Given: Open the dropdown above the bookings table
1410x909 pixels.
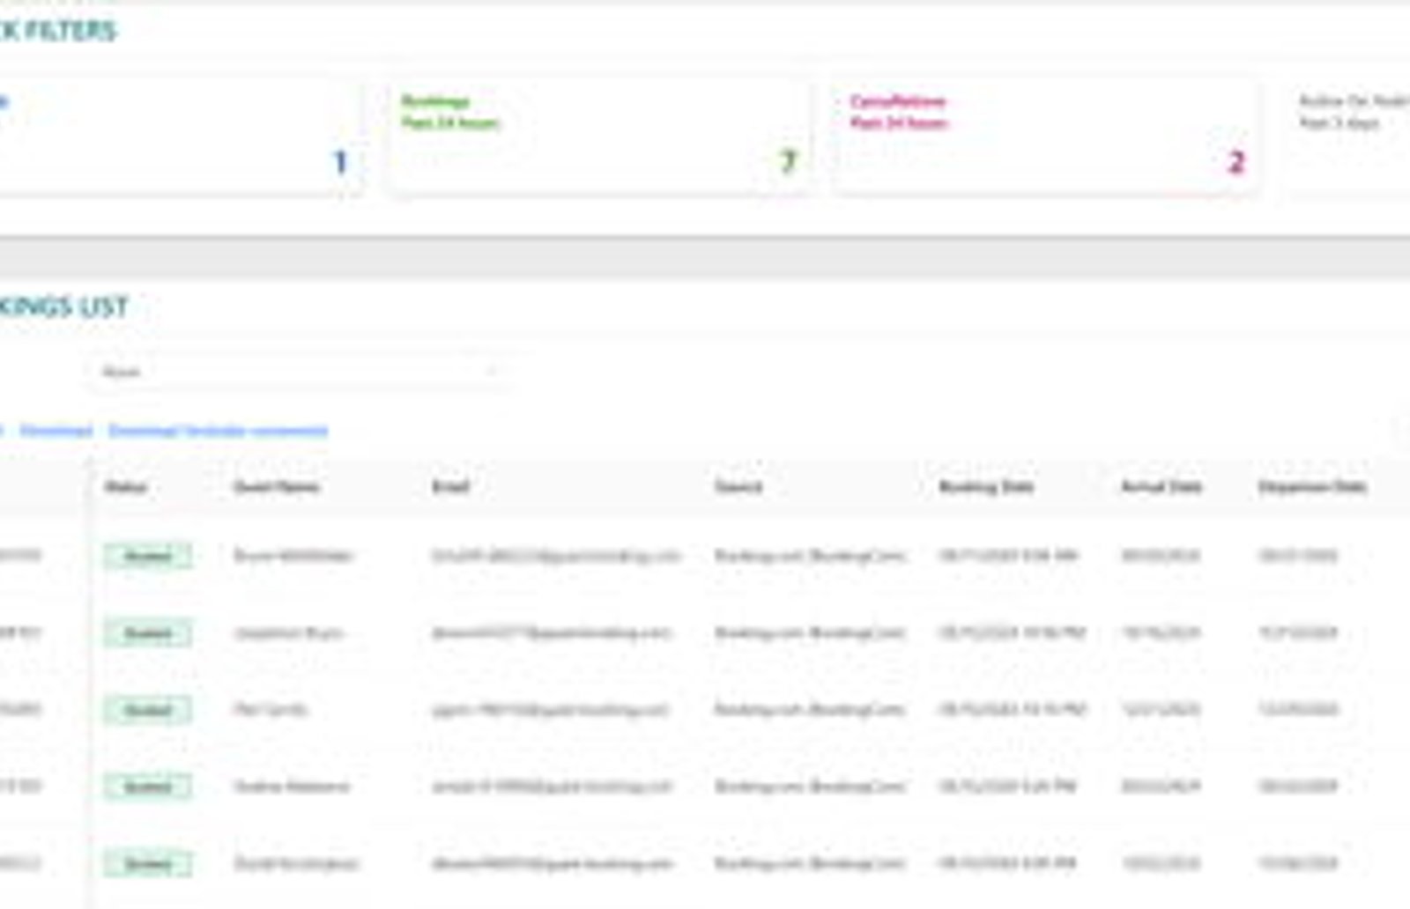Looking at the screenshot, I should coord(300,372).
